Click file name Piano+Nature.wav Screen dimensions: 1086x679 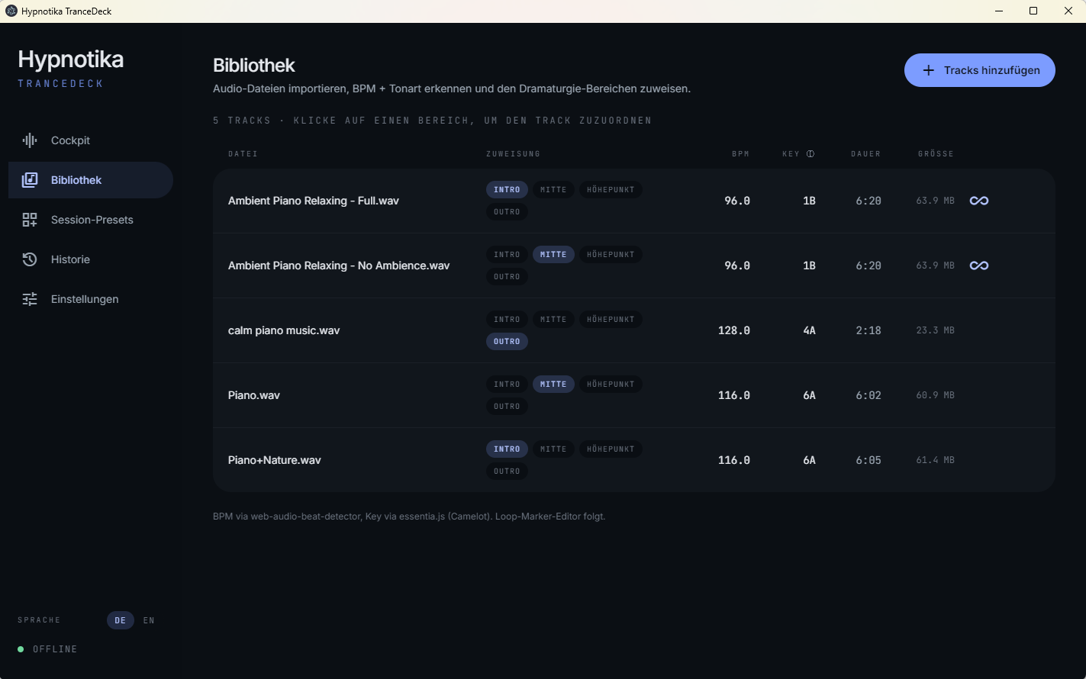click(x=275, y=460)
